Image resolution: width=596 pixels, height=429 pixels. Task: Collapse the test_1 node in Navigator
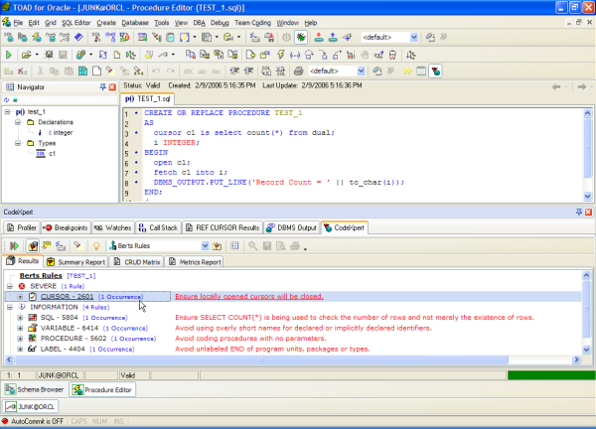pos(7,111)
